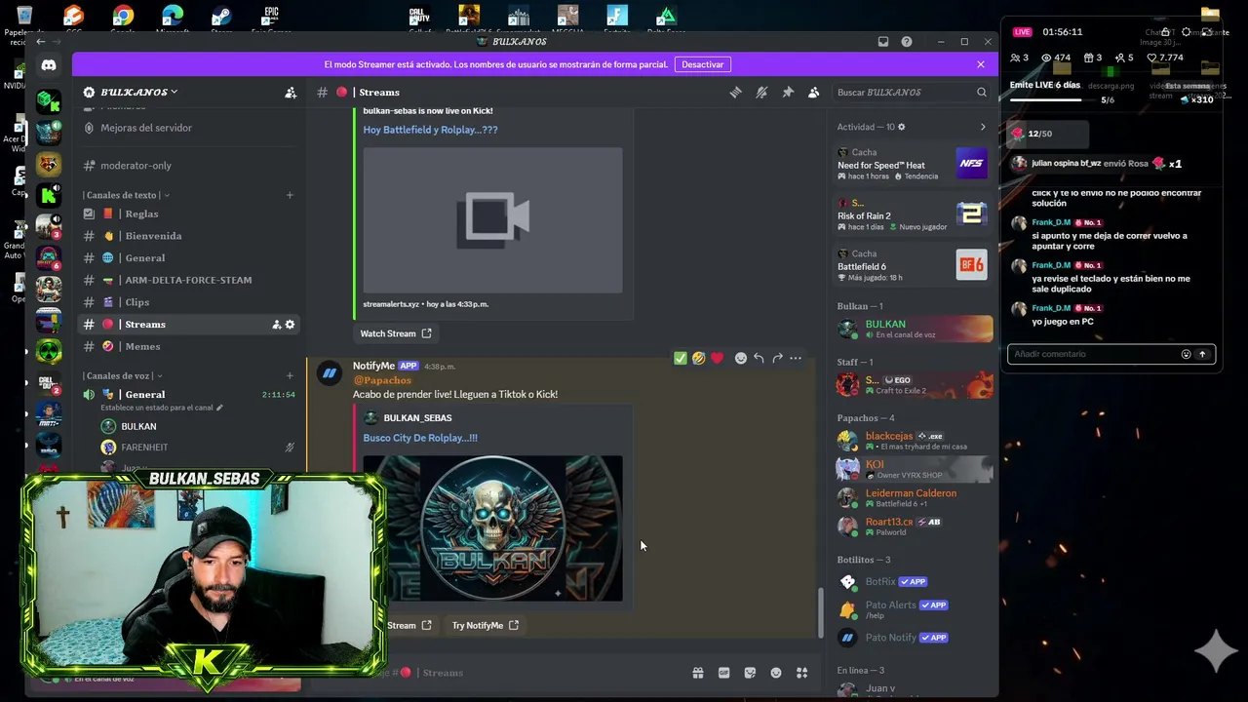Open green Kick server icon in sidebar

49,195
